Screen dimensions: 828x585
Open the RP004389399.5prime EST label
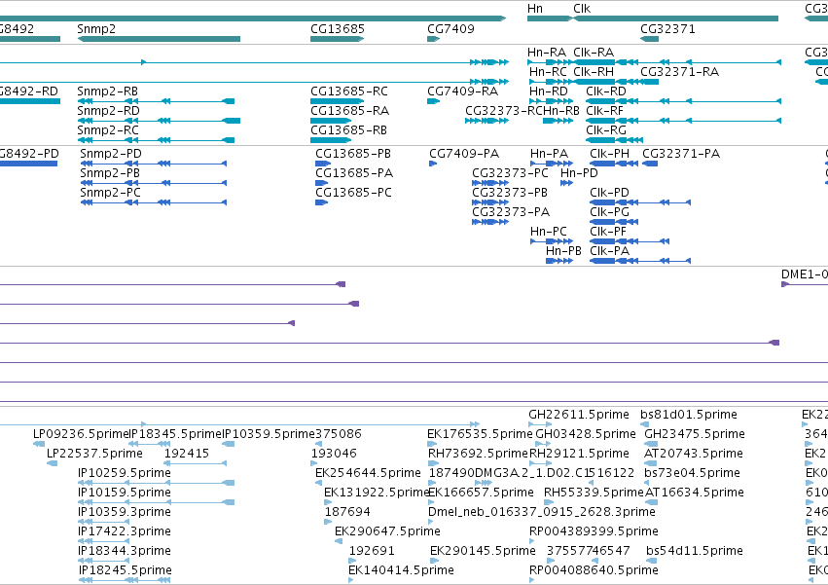594,531
